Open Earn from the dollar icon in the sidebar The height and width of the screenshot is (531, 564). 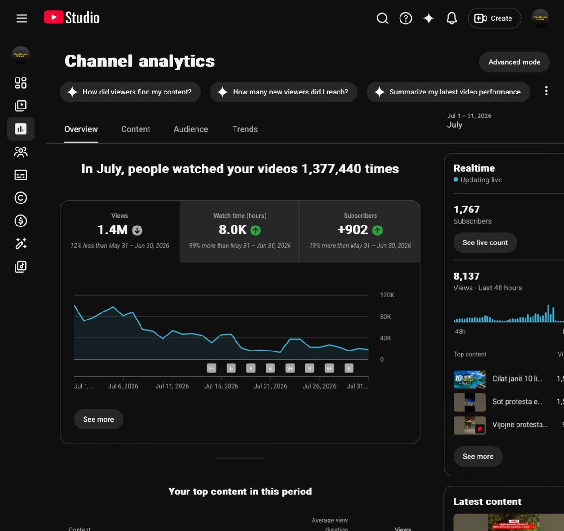[x=21, y=221]
